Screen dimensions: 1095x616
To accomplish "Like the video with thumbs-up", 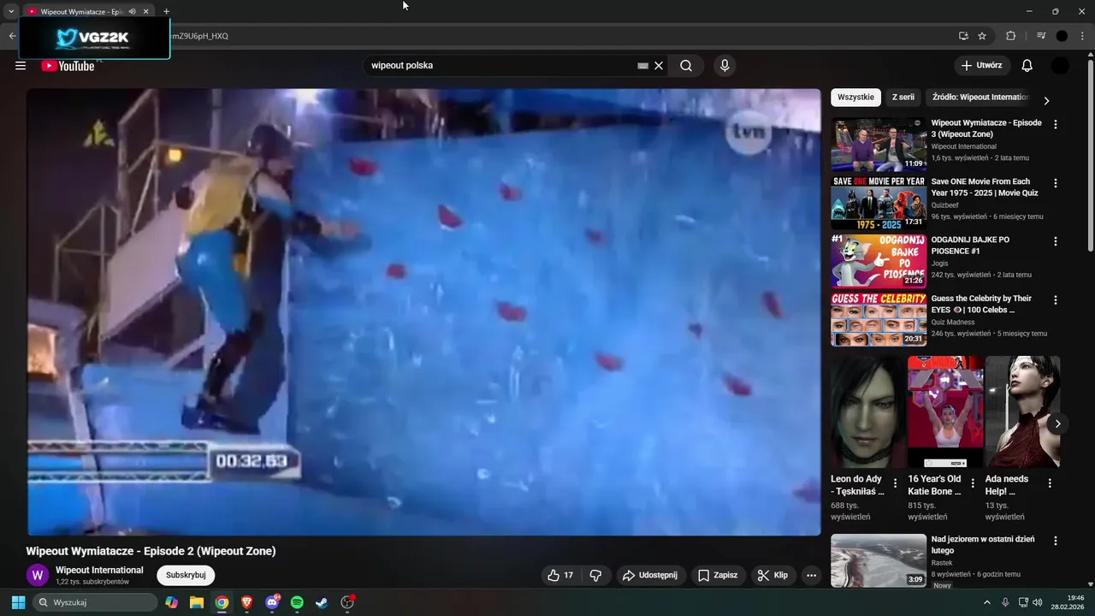I will tap(560, 575).
